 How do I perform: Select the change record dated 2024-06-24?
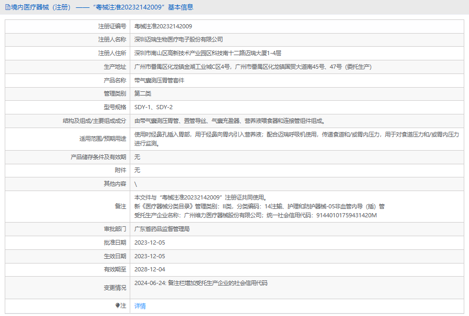pyautogui.click(x=201, y=283)
